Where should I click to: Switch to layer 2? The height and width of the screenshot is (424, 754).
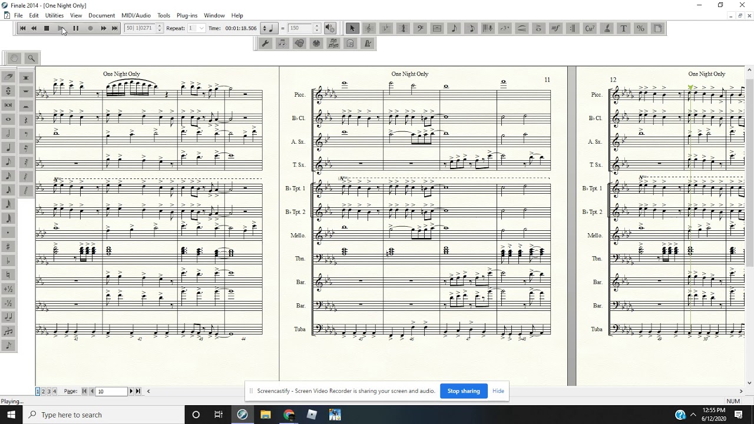coord(43,391)
